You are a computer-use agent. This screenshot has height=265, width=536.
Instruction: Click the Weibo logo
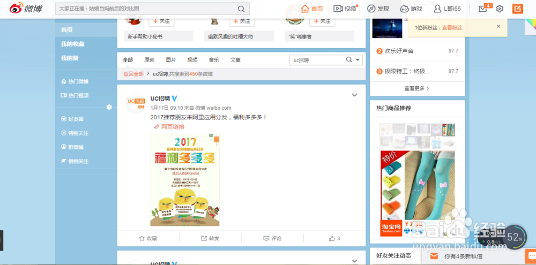click(x=26, y=9)
